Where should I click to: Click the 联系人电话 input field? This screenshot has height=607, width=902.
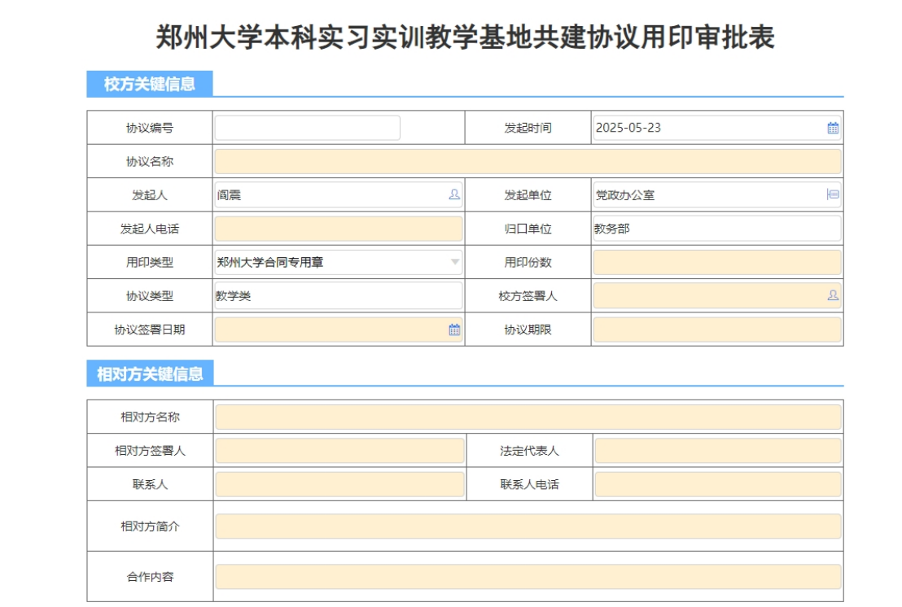click(x=718, y=484)
